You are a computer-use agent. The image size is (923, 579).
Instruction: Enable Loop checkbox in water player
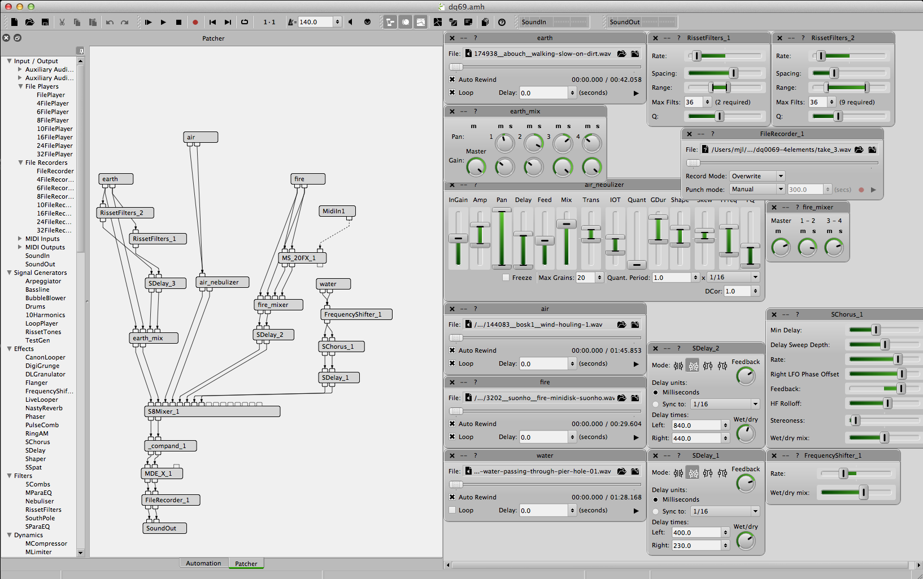(452, 510)
